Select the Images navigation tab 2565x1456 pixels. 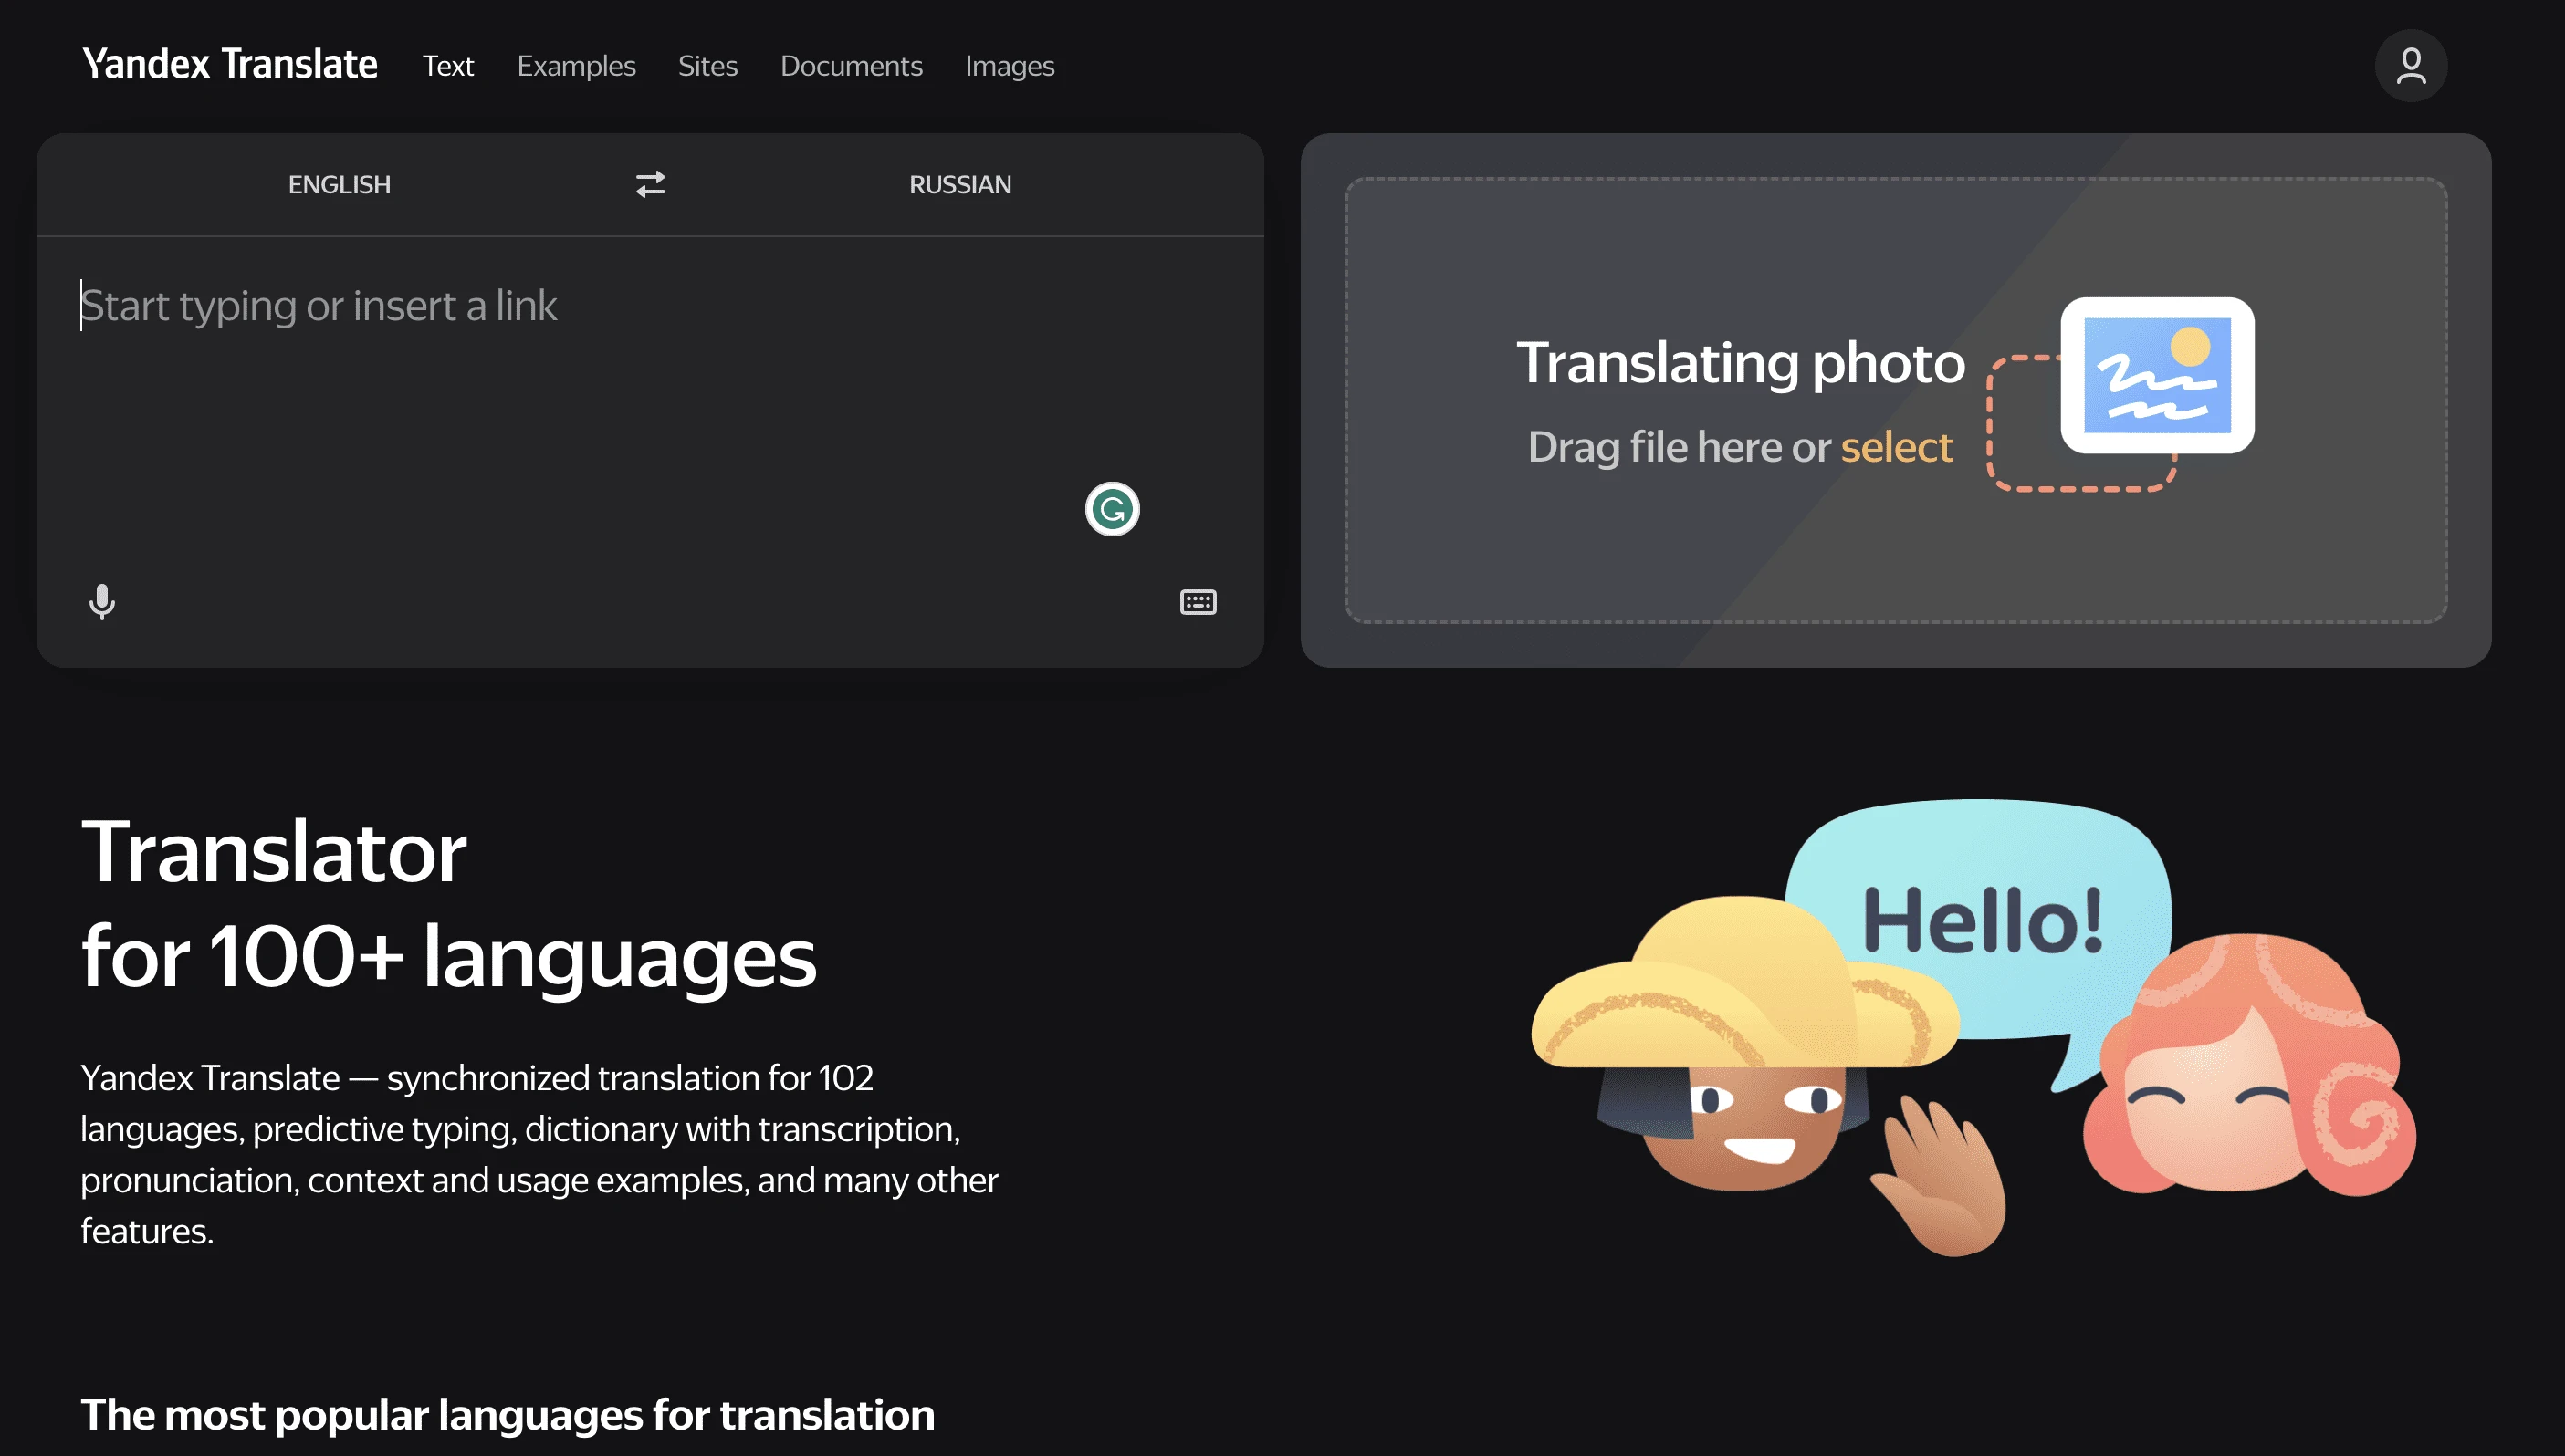click(x=1010, y=65)
